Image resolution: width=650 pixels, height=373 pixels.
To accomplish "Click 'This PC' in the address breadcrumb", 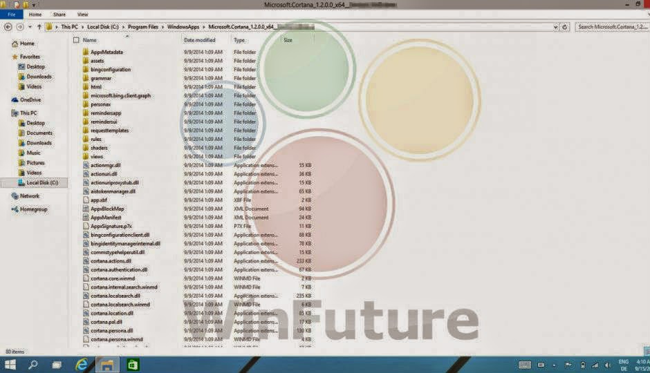I will 69,27.
